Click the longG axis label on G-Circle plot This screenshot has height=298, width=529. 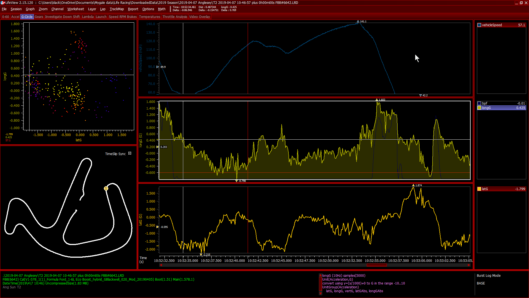pyautogui.click(x=5, y=76)
